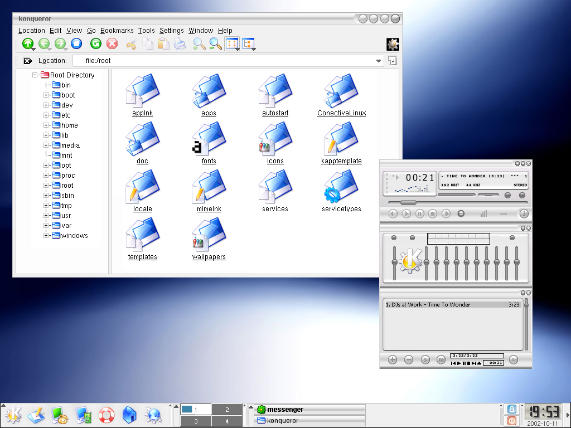
Task: Click the Zoom In magnifier icon
Action: [199, 44]
